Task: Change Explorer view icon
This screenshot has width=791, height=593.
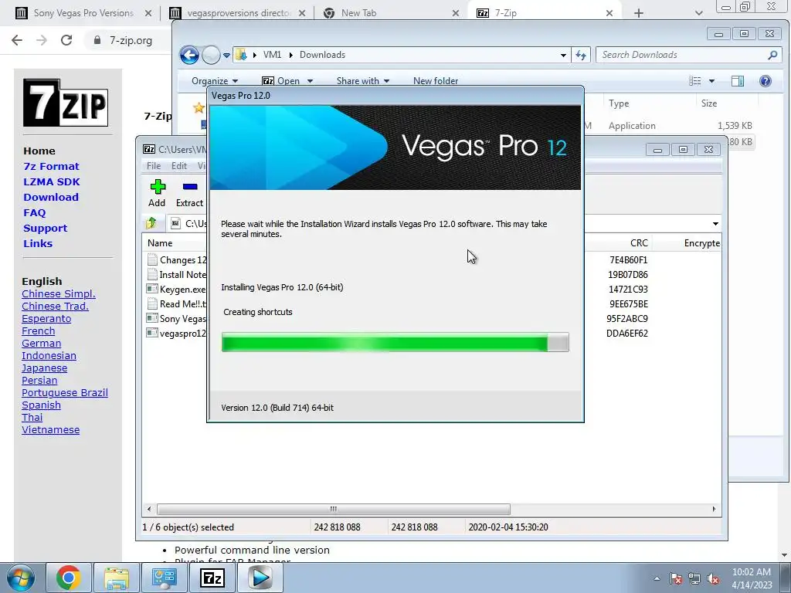Action: 695,80
